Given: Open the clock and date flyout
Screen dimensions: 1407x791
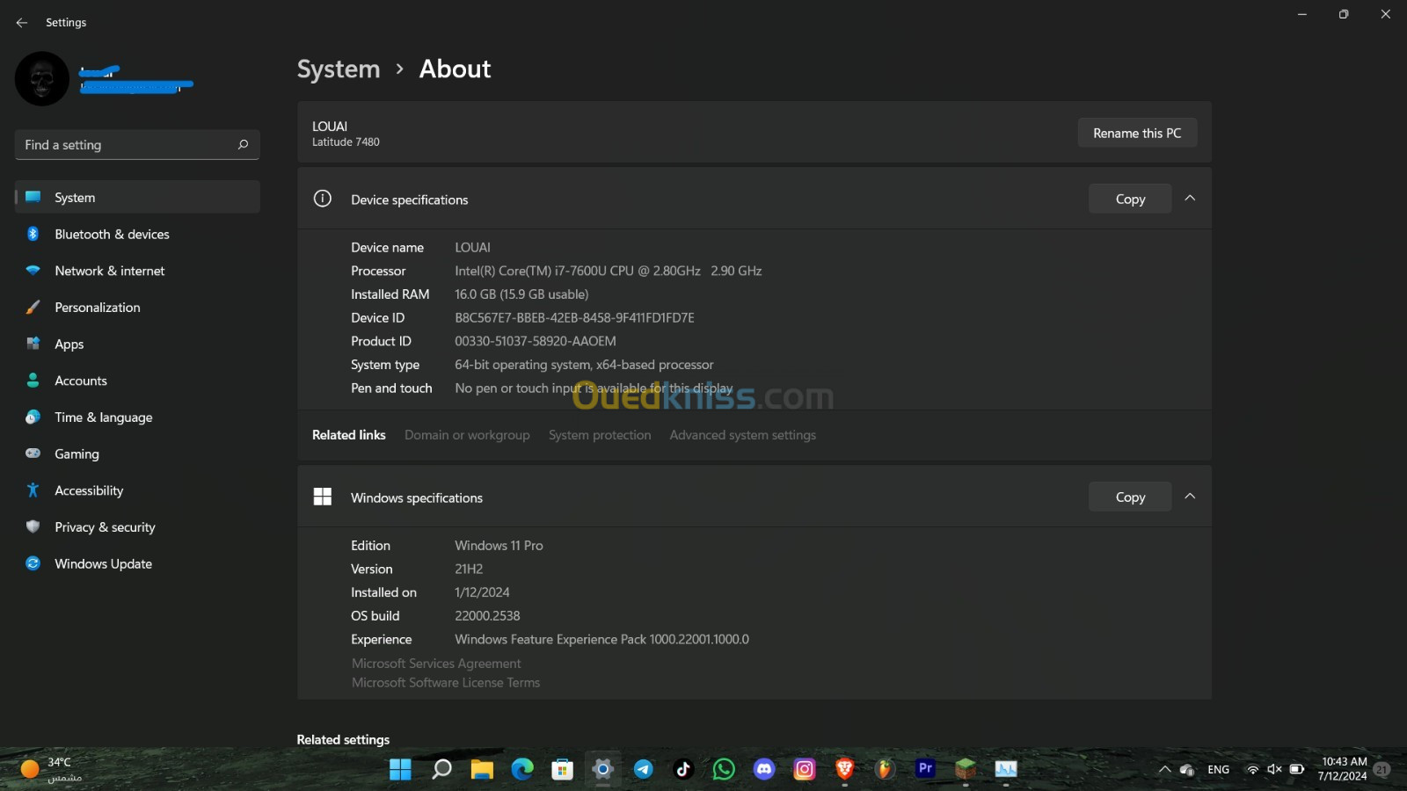Looking at the screenshot, I should [x=1343, y=770].
